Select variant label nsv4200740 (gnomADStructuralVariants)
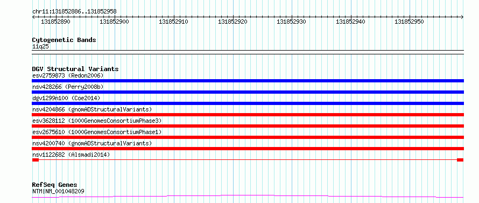This screenshot has height=203, width=479. click(92, 143)
